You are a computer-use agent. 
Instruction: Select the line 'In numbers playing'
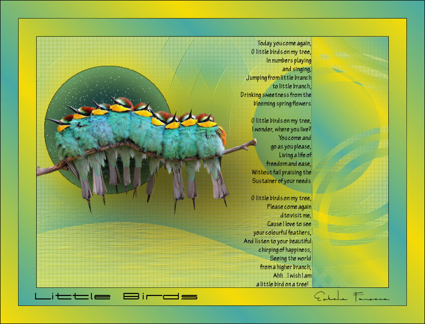click(289, 60)
